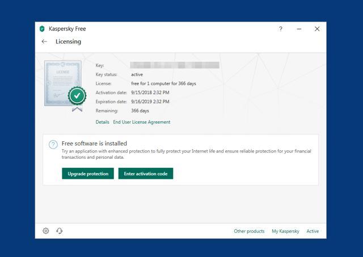This screenshot has width=363, height=257.
Task: Open settings via the gear icon
Action: (46, 231)
